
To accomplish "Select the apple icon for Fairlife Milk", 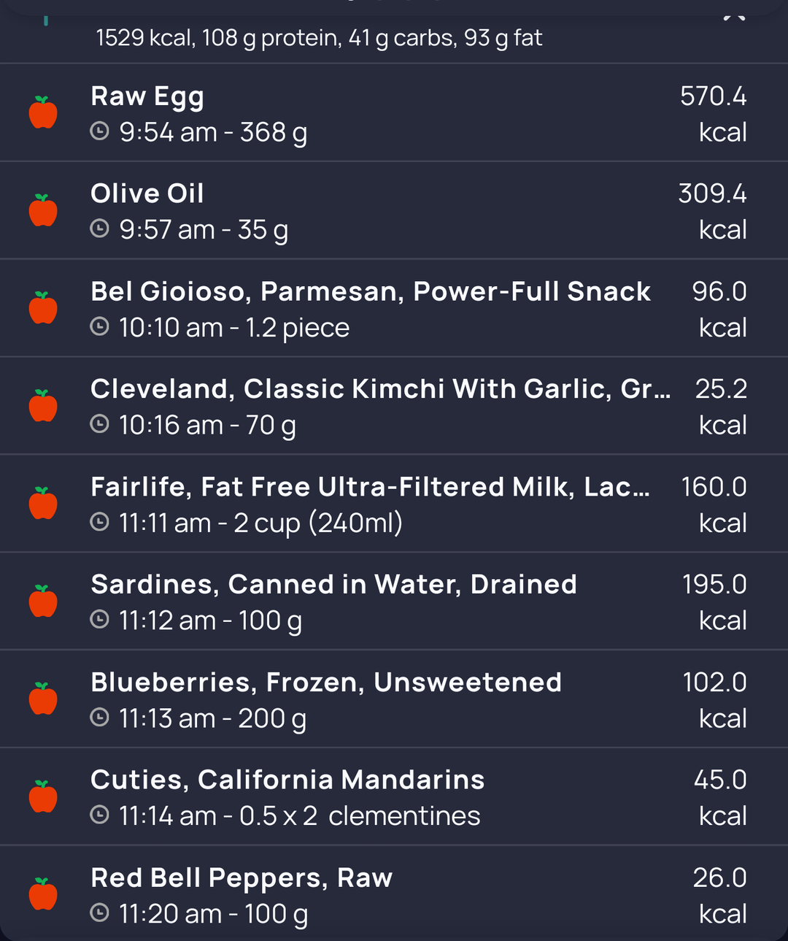I will pyautogui.click(x=43, y=504).
